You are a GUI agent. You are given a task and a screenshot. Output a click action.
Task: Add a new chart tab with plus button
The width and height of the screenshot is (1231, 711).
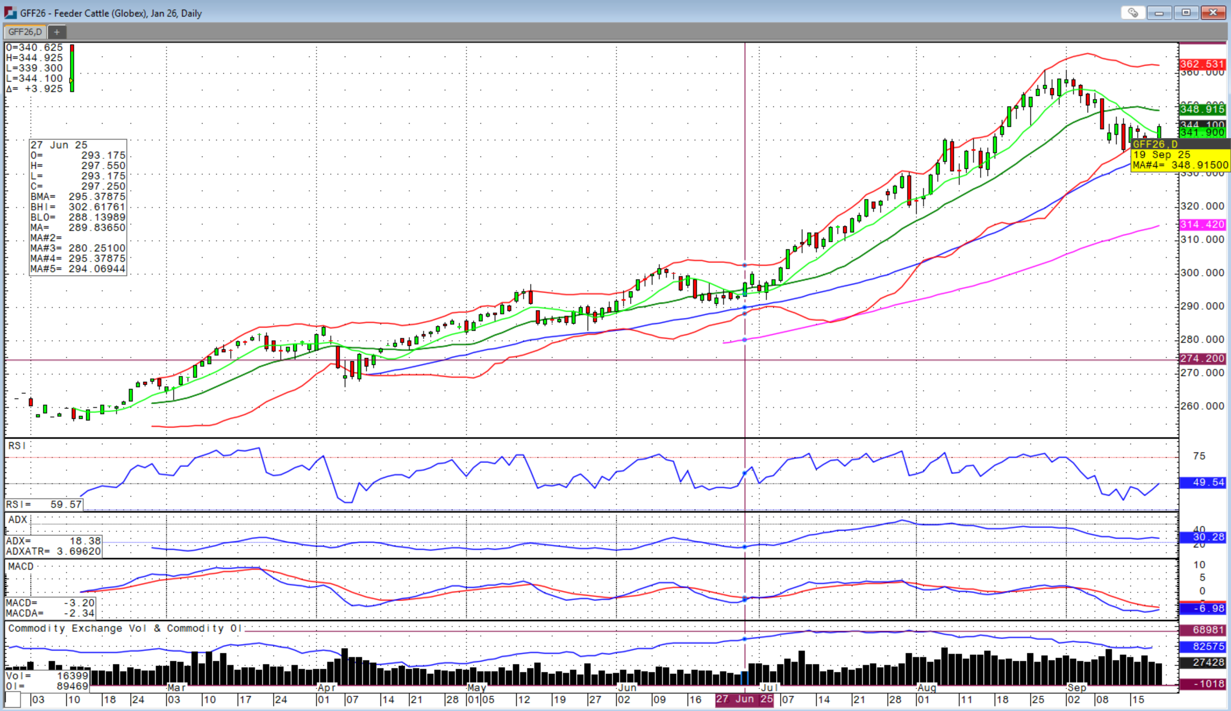57,32
